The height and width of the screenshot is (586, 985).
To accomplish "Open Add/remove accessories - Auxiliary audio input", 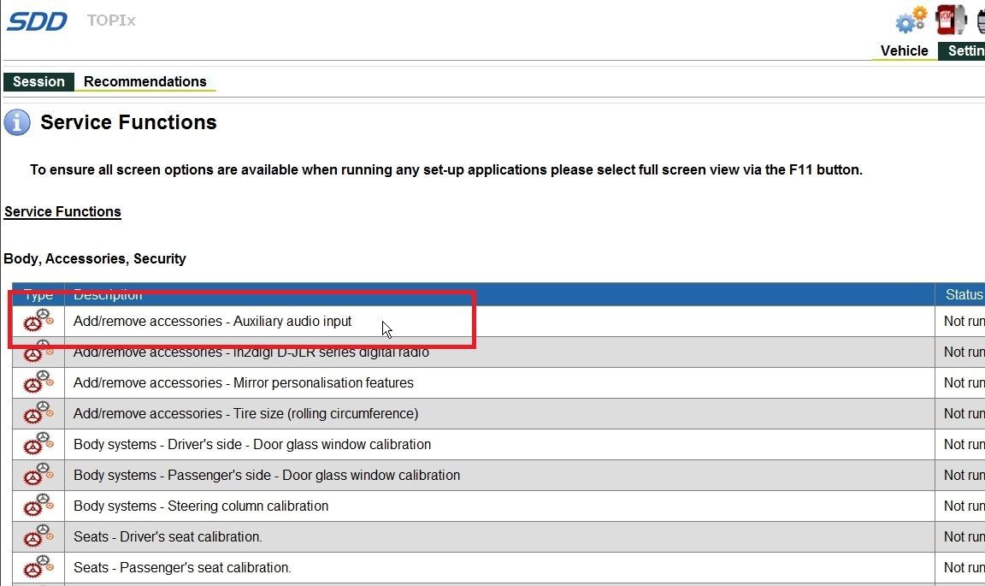I will (212, 321).
